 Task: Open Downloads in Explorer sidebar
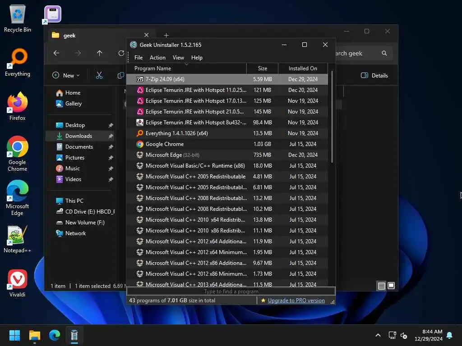(x=79, y=136)
